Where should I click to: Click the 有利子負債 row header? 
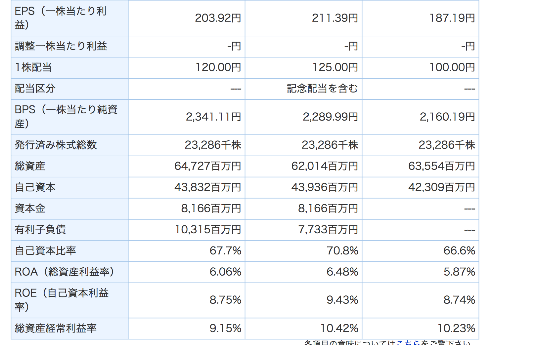pos(40,230)
